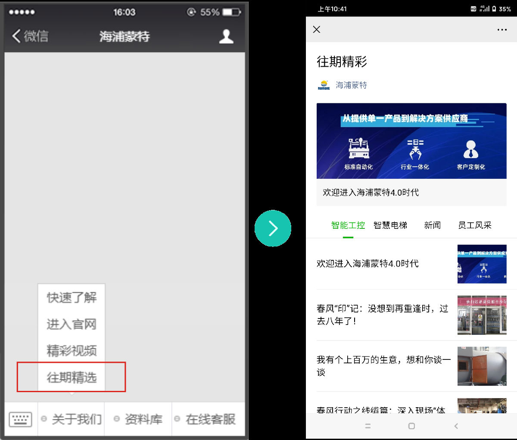The width and height of the screenshot is (517, 440).
Task: Expand the 在线客服 bottom menu
Action: (206, 419)
